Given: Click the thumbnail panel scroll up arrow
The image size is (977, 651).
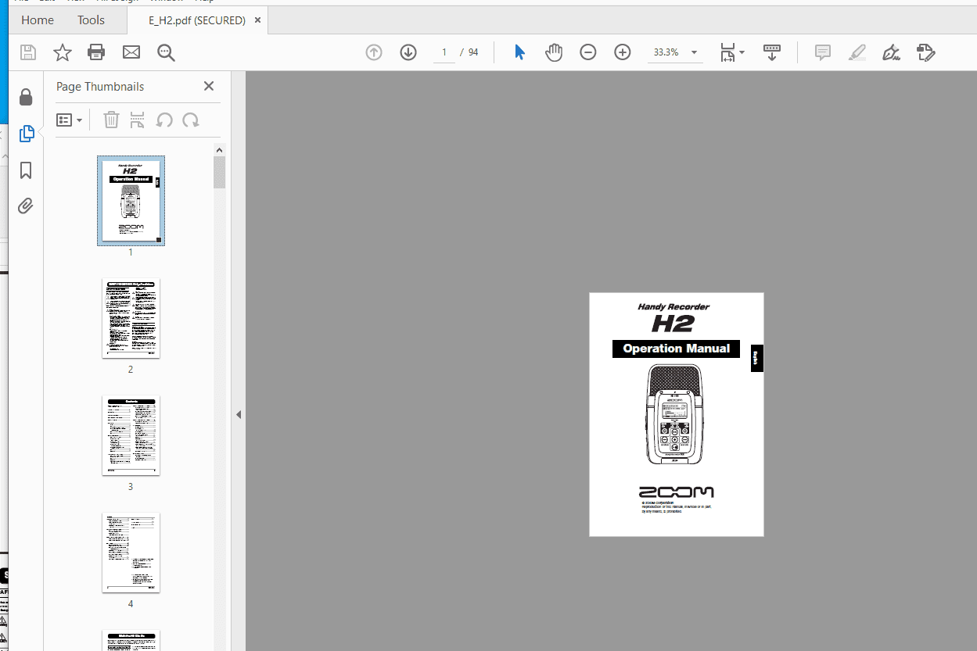Looking at the screenshot, I should (219, 150).
